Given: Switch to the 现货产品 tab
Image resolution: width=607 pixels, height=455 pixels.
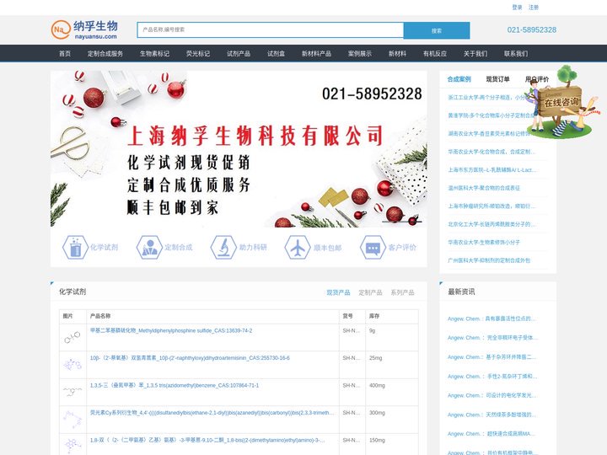Looking at the screenshot, I should tap(338, 292).
